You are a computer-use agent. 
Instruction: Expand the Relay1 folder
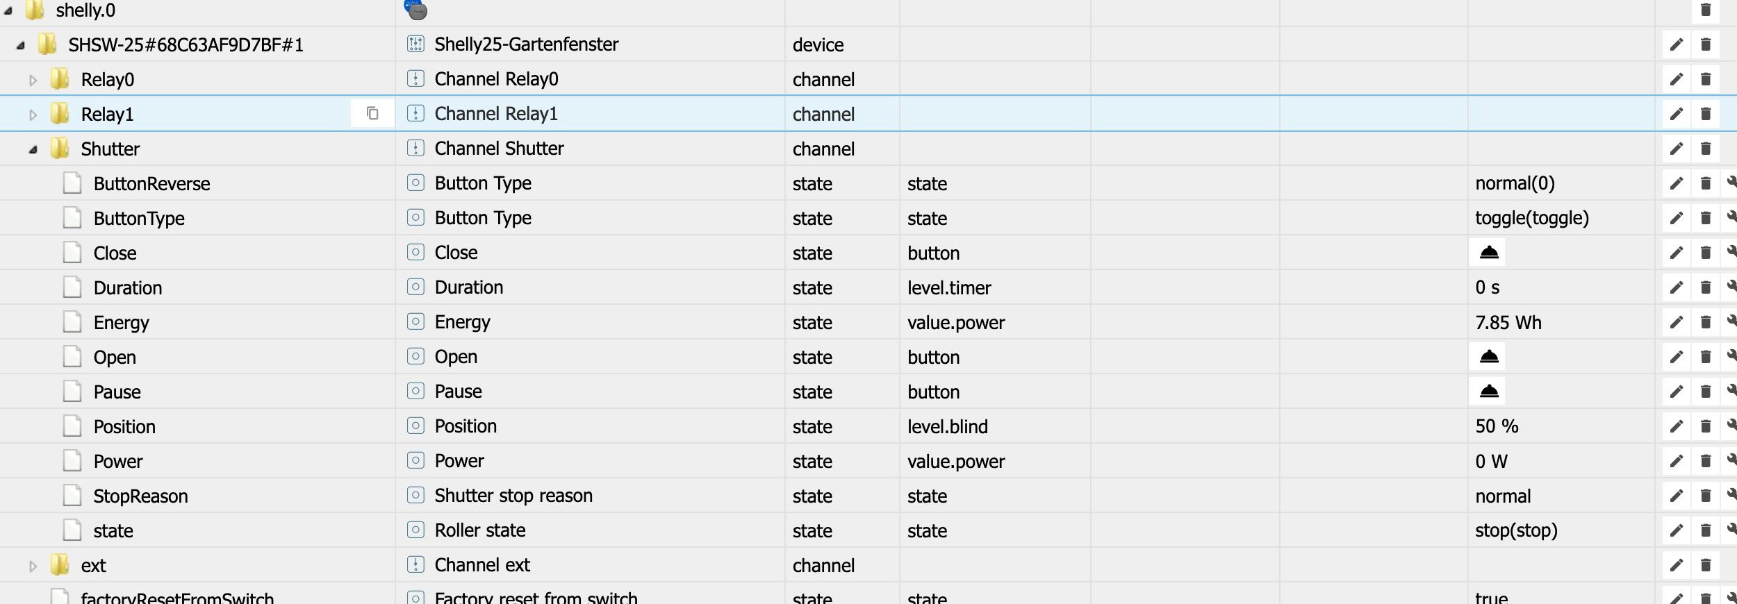[33, 115]
